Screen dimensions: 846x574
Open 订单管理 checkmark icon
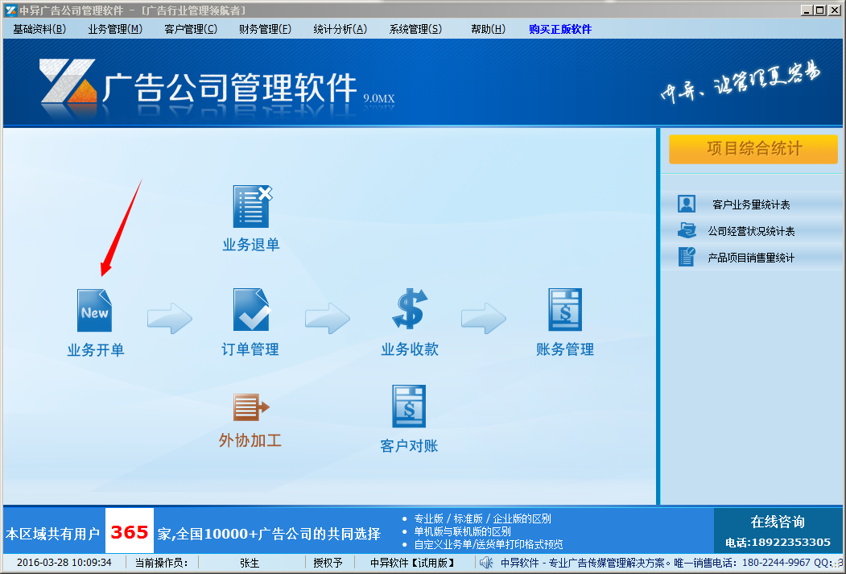(x=251, y=311)
